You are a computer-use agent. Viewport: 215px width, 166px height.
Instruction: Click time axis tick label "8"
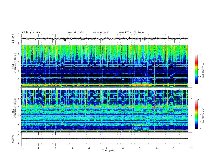pos(157,148)
